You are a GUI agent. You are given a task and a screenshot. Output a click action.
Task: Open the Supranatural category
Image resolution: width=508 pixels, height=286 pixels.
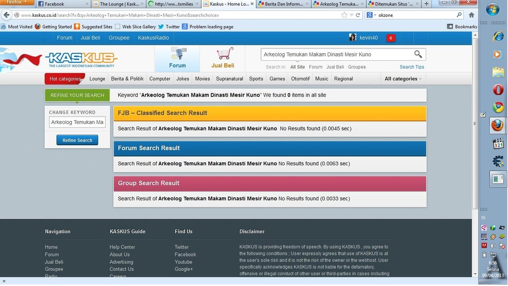point(229,79)
